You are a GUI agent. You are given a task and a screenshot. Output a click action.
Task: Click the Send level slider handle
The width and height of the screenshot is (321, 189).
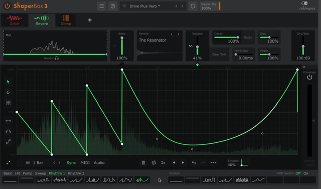[x=122, y=38]
